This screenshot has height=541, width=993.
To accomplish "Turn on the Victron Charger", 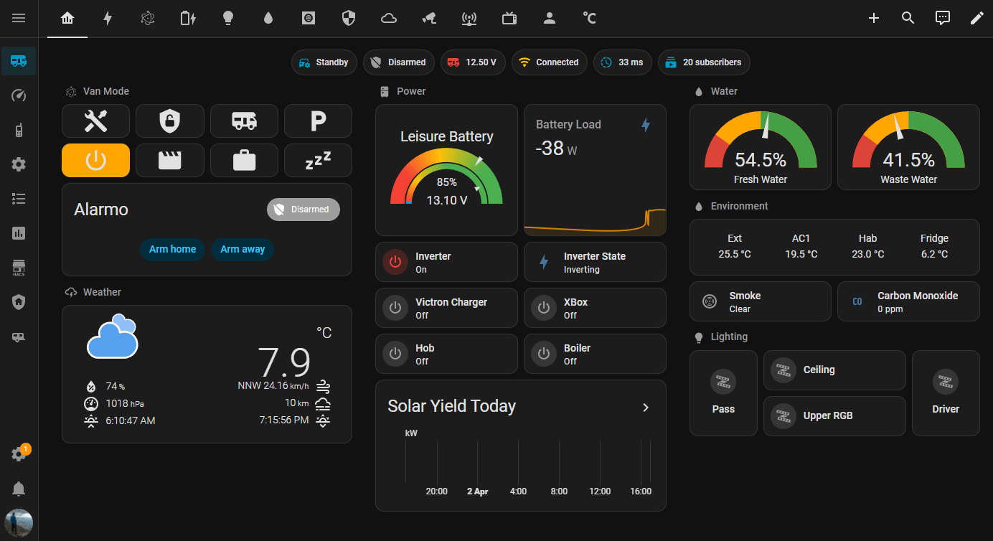I will click(395, 308).
